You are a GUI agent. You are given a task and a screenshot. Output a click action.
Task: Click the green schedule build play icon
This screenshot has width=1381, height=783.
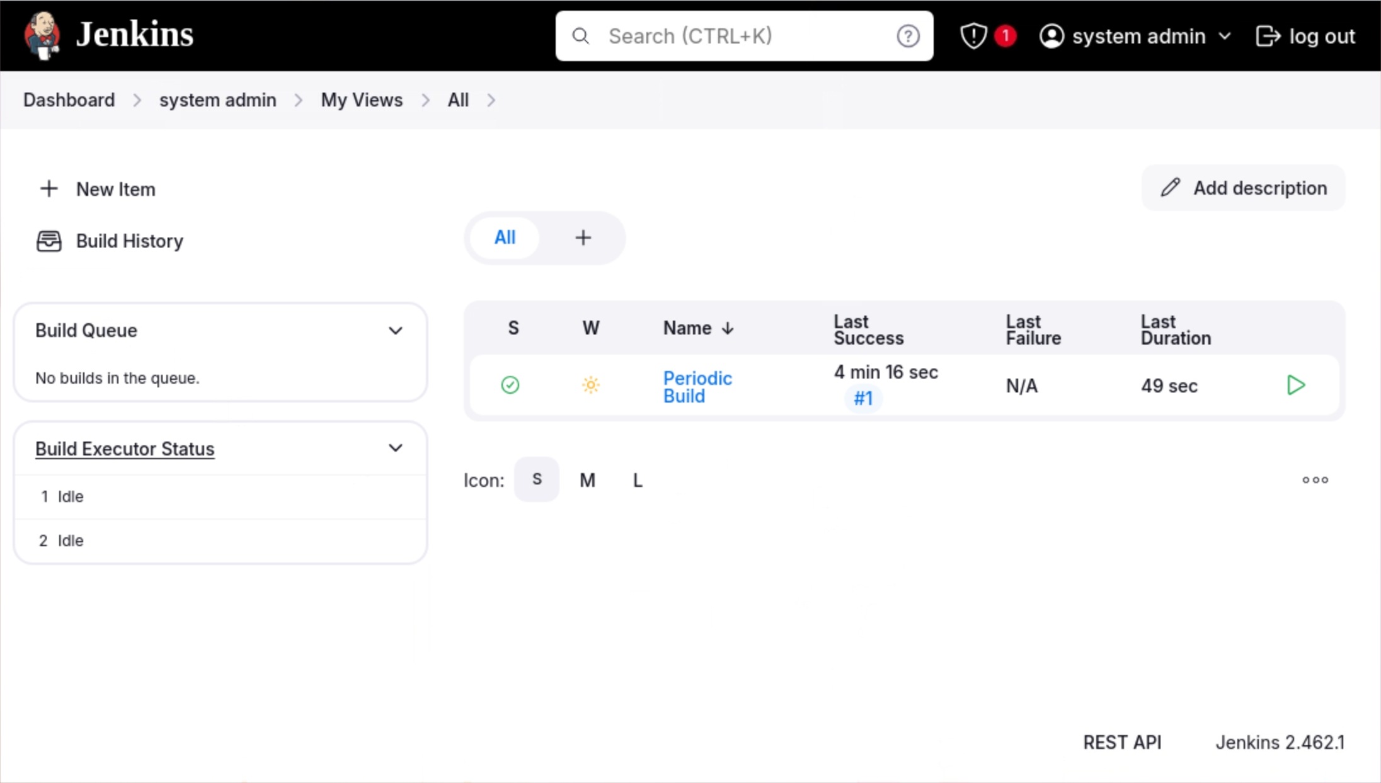pos(1295,385)
